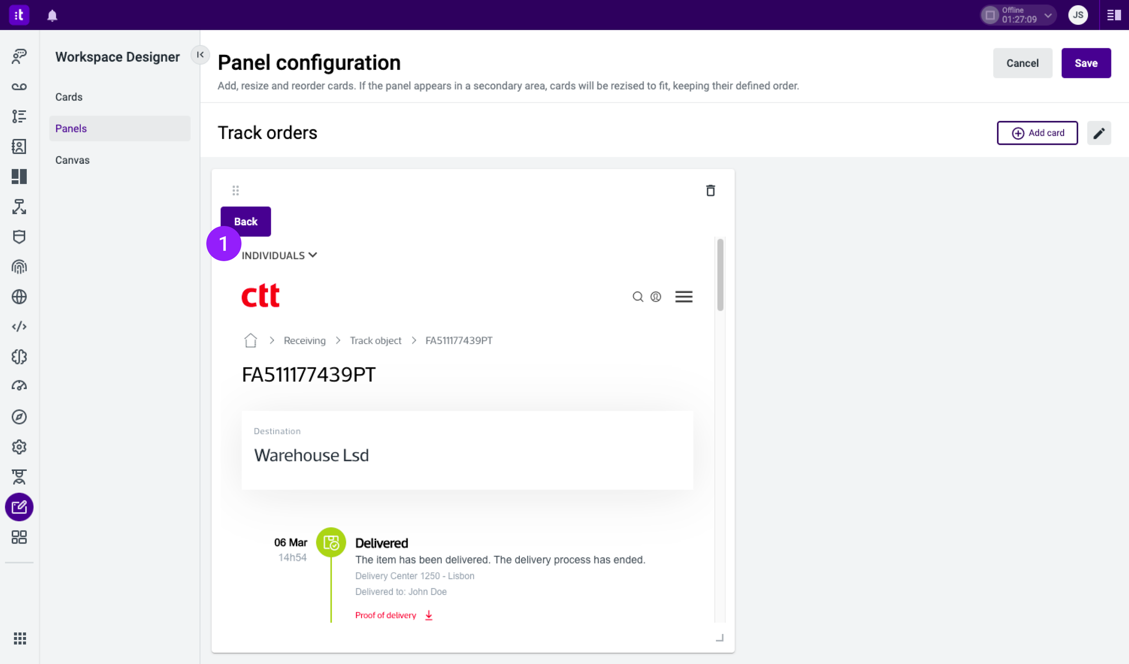Viewport: 1129px width, 664px height.
Task: Click the Cards section in sidebar
Action: click(x=68, y=96)
